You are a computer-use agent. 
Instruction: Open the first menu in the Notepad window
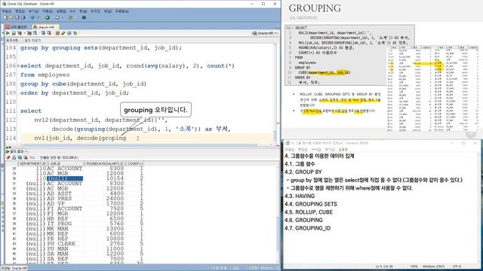(290, 149)
